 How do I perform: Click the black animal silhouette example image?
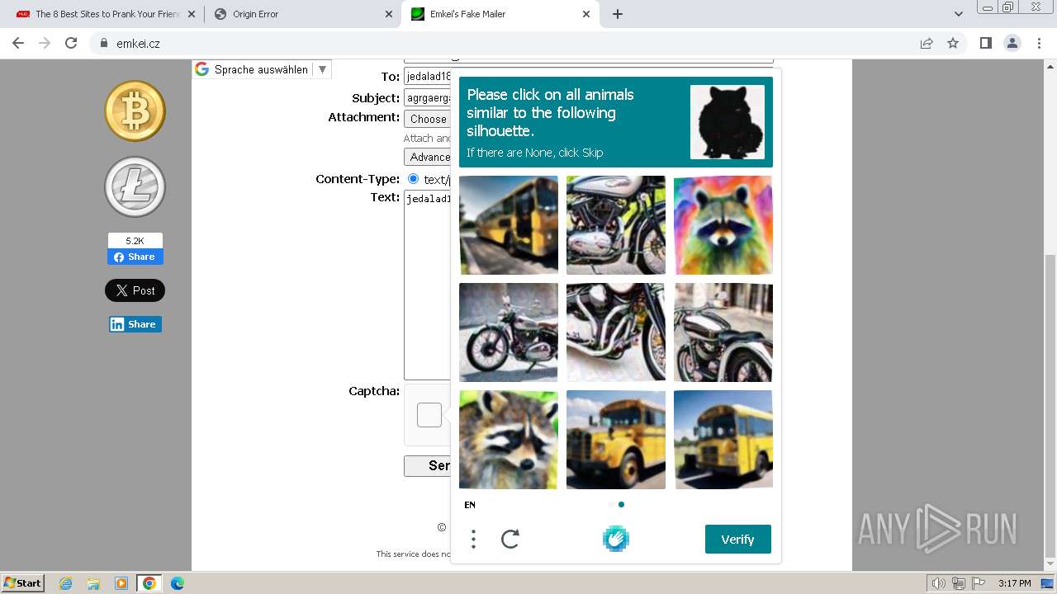[728, 122]
